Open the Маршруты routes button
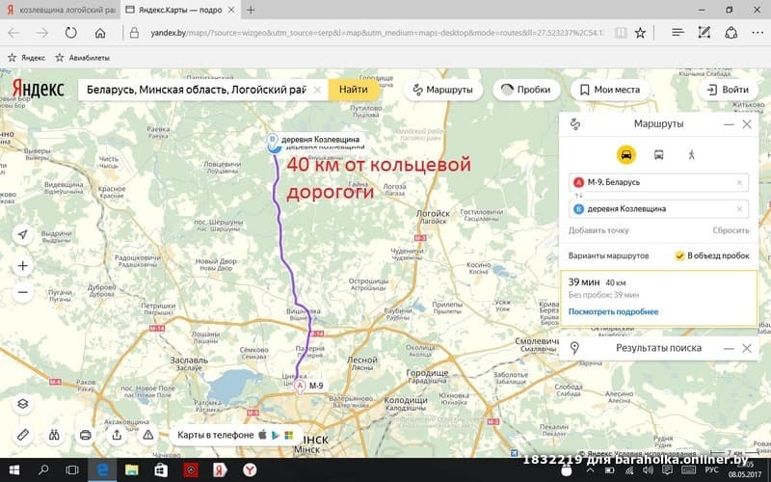Viewport: 771px width, 482px height. point(442,90)
